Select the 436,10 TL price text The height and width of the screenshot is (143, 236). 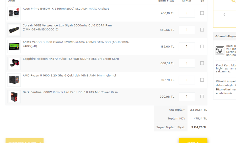(168, 13)
